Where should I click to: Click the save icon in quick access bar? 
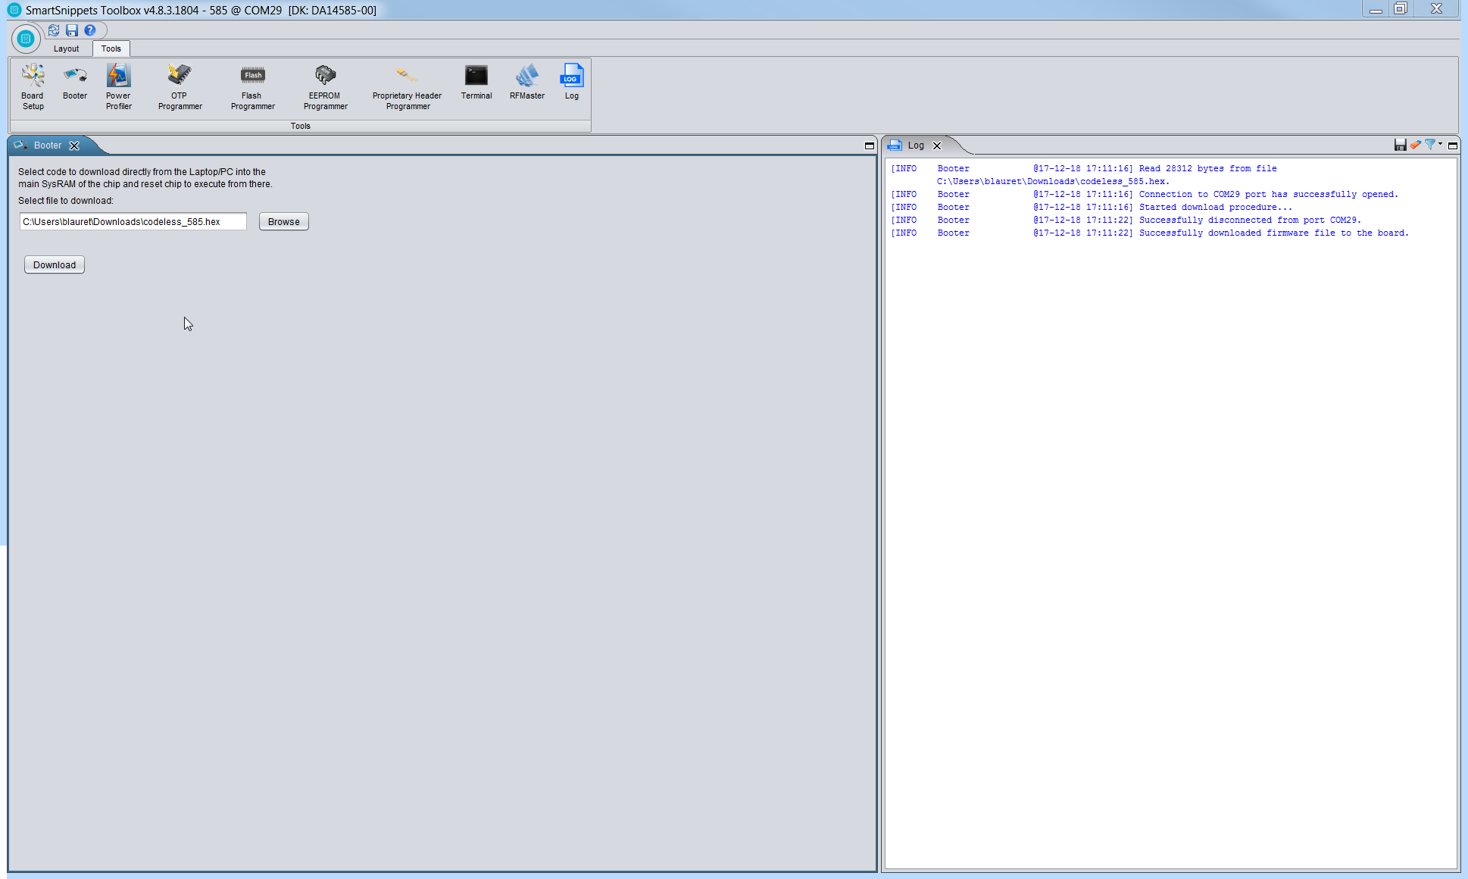(x=72, y=30)
